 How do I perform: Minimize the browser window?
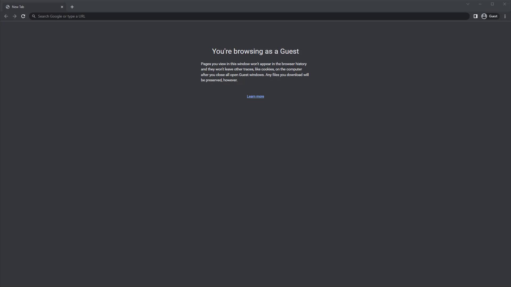pos(480,4)
